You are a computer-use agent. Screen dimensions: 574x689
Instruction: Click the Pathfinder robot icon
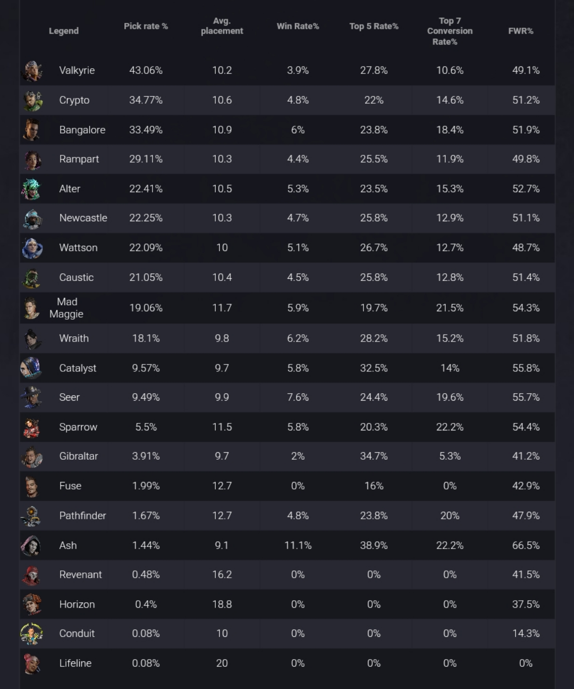click(x=32, y=516)
